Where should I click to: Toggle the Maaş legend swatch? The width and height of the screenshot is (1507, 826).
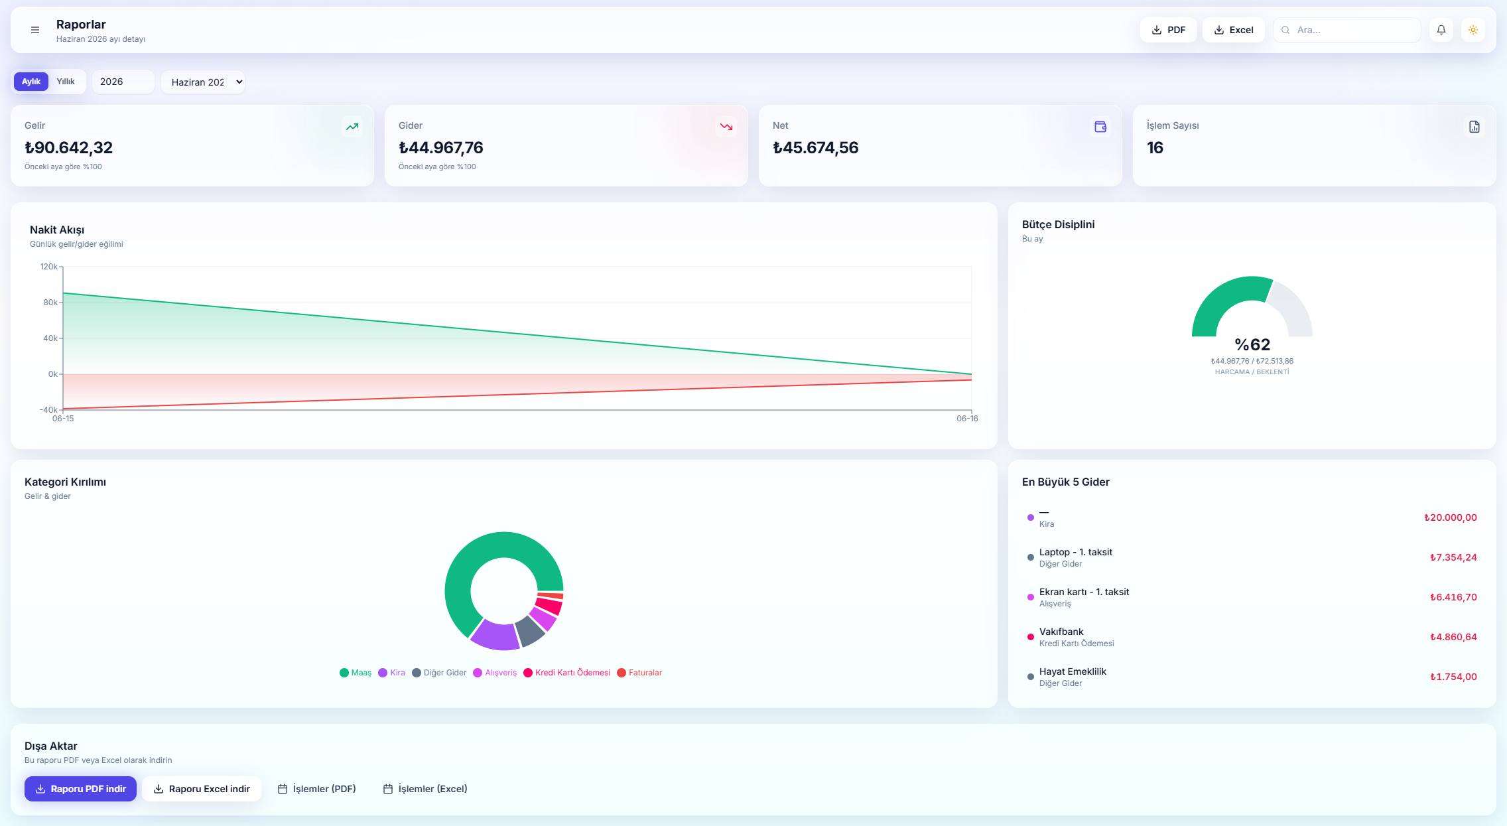[x=344, y=673]
